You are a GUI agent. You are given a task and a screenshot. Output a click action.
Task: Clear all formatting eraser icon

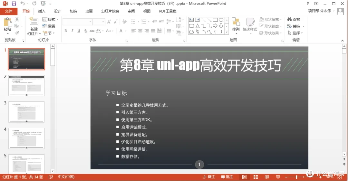pyautogui.click(x=124, y=22)
